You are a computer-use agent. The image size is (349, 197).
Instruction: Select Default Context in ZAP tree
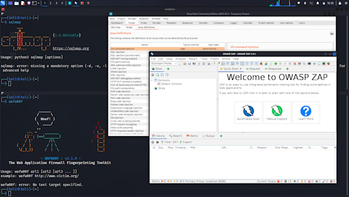[169, 84]
